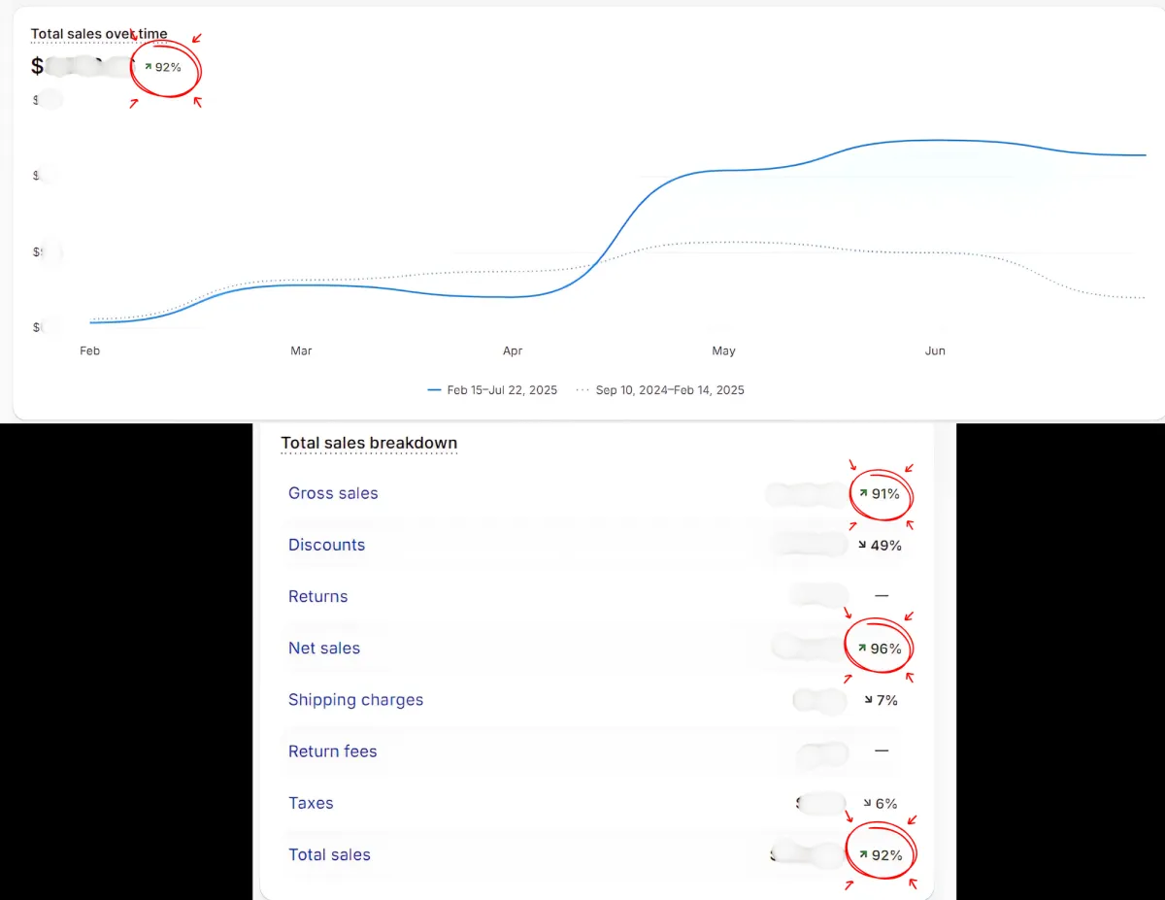The image size is (1165, 900).
Task: Click the peak of the blue sales line
Action: (947, 141)
